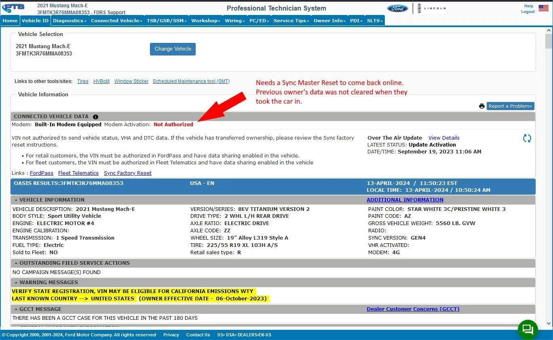Click the PTS logo at top left
This screenshot has height=340, width=553.
point(13,8)
